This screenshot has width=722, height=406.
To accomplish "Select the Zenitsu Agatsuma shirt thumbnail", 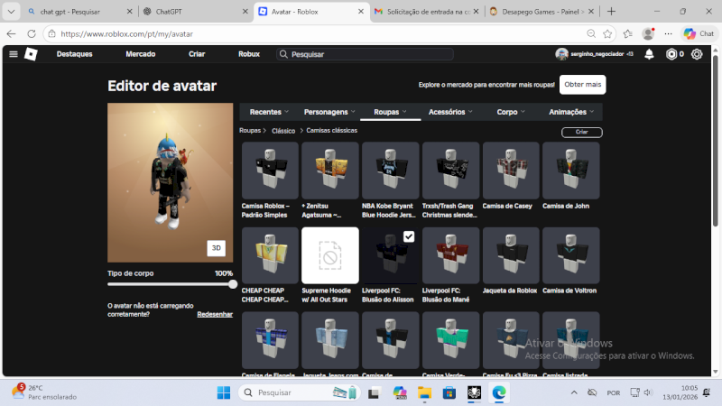I will point(330,171).
